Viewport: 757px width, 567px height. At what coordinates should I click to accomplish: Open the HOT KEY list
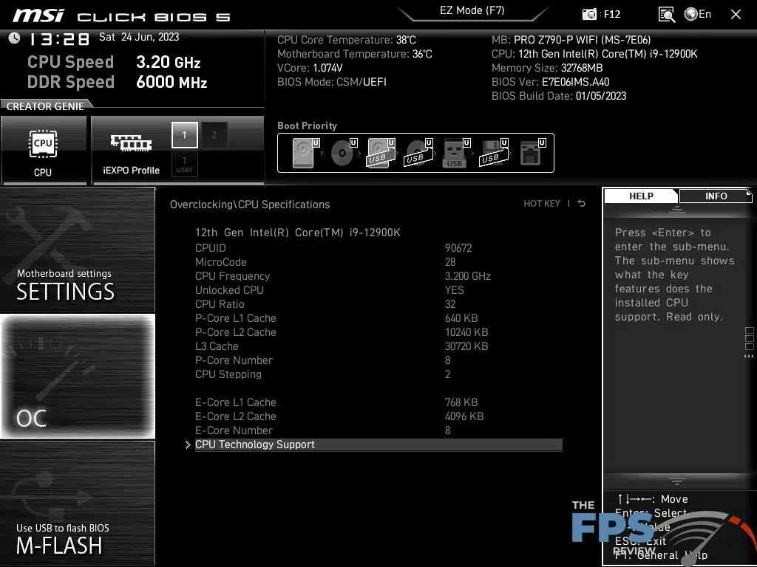(542, 204)
